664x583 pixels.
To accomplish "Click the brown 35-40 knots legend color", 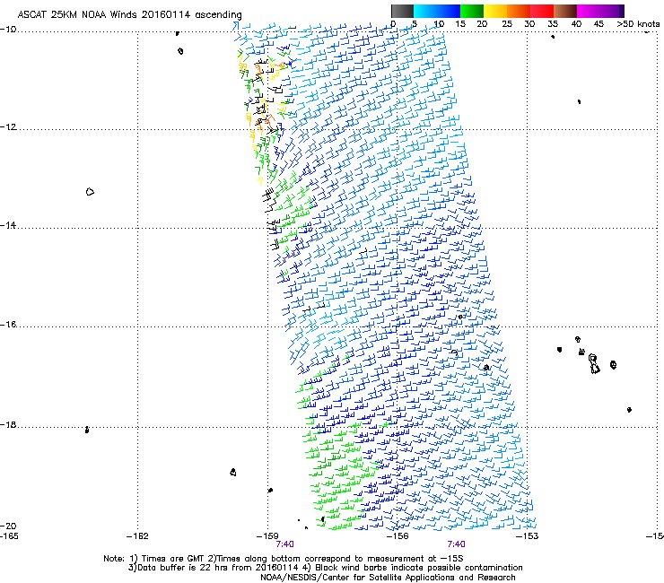I will pos(565,11).
